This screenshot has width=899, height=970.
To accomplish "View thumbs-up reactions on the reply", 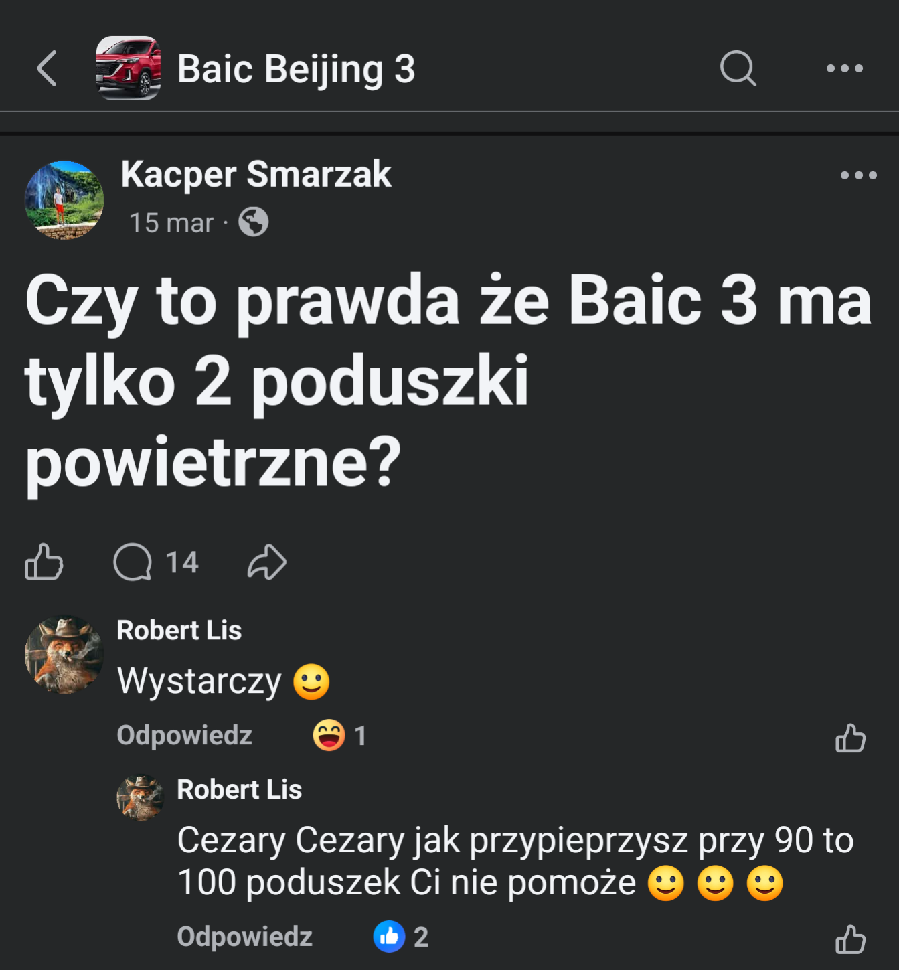I will click(x=400, y=937).
